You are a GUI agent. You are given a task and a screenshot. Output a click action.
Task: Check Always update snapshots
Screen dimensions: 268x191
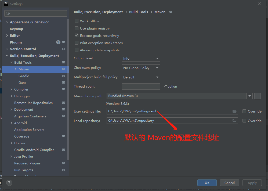(x=77, y=50)
